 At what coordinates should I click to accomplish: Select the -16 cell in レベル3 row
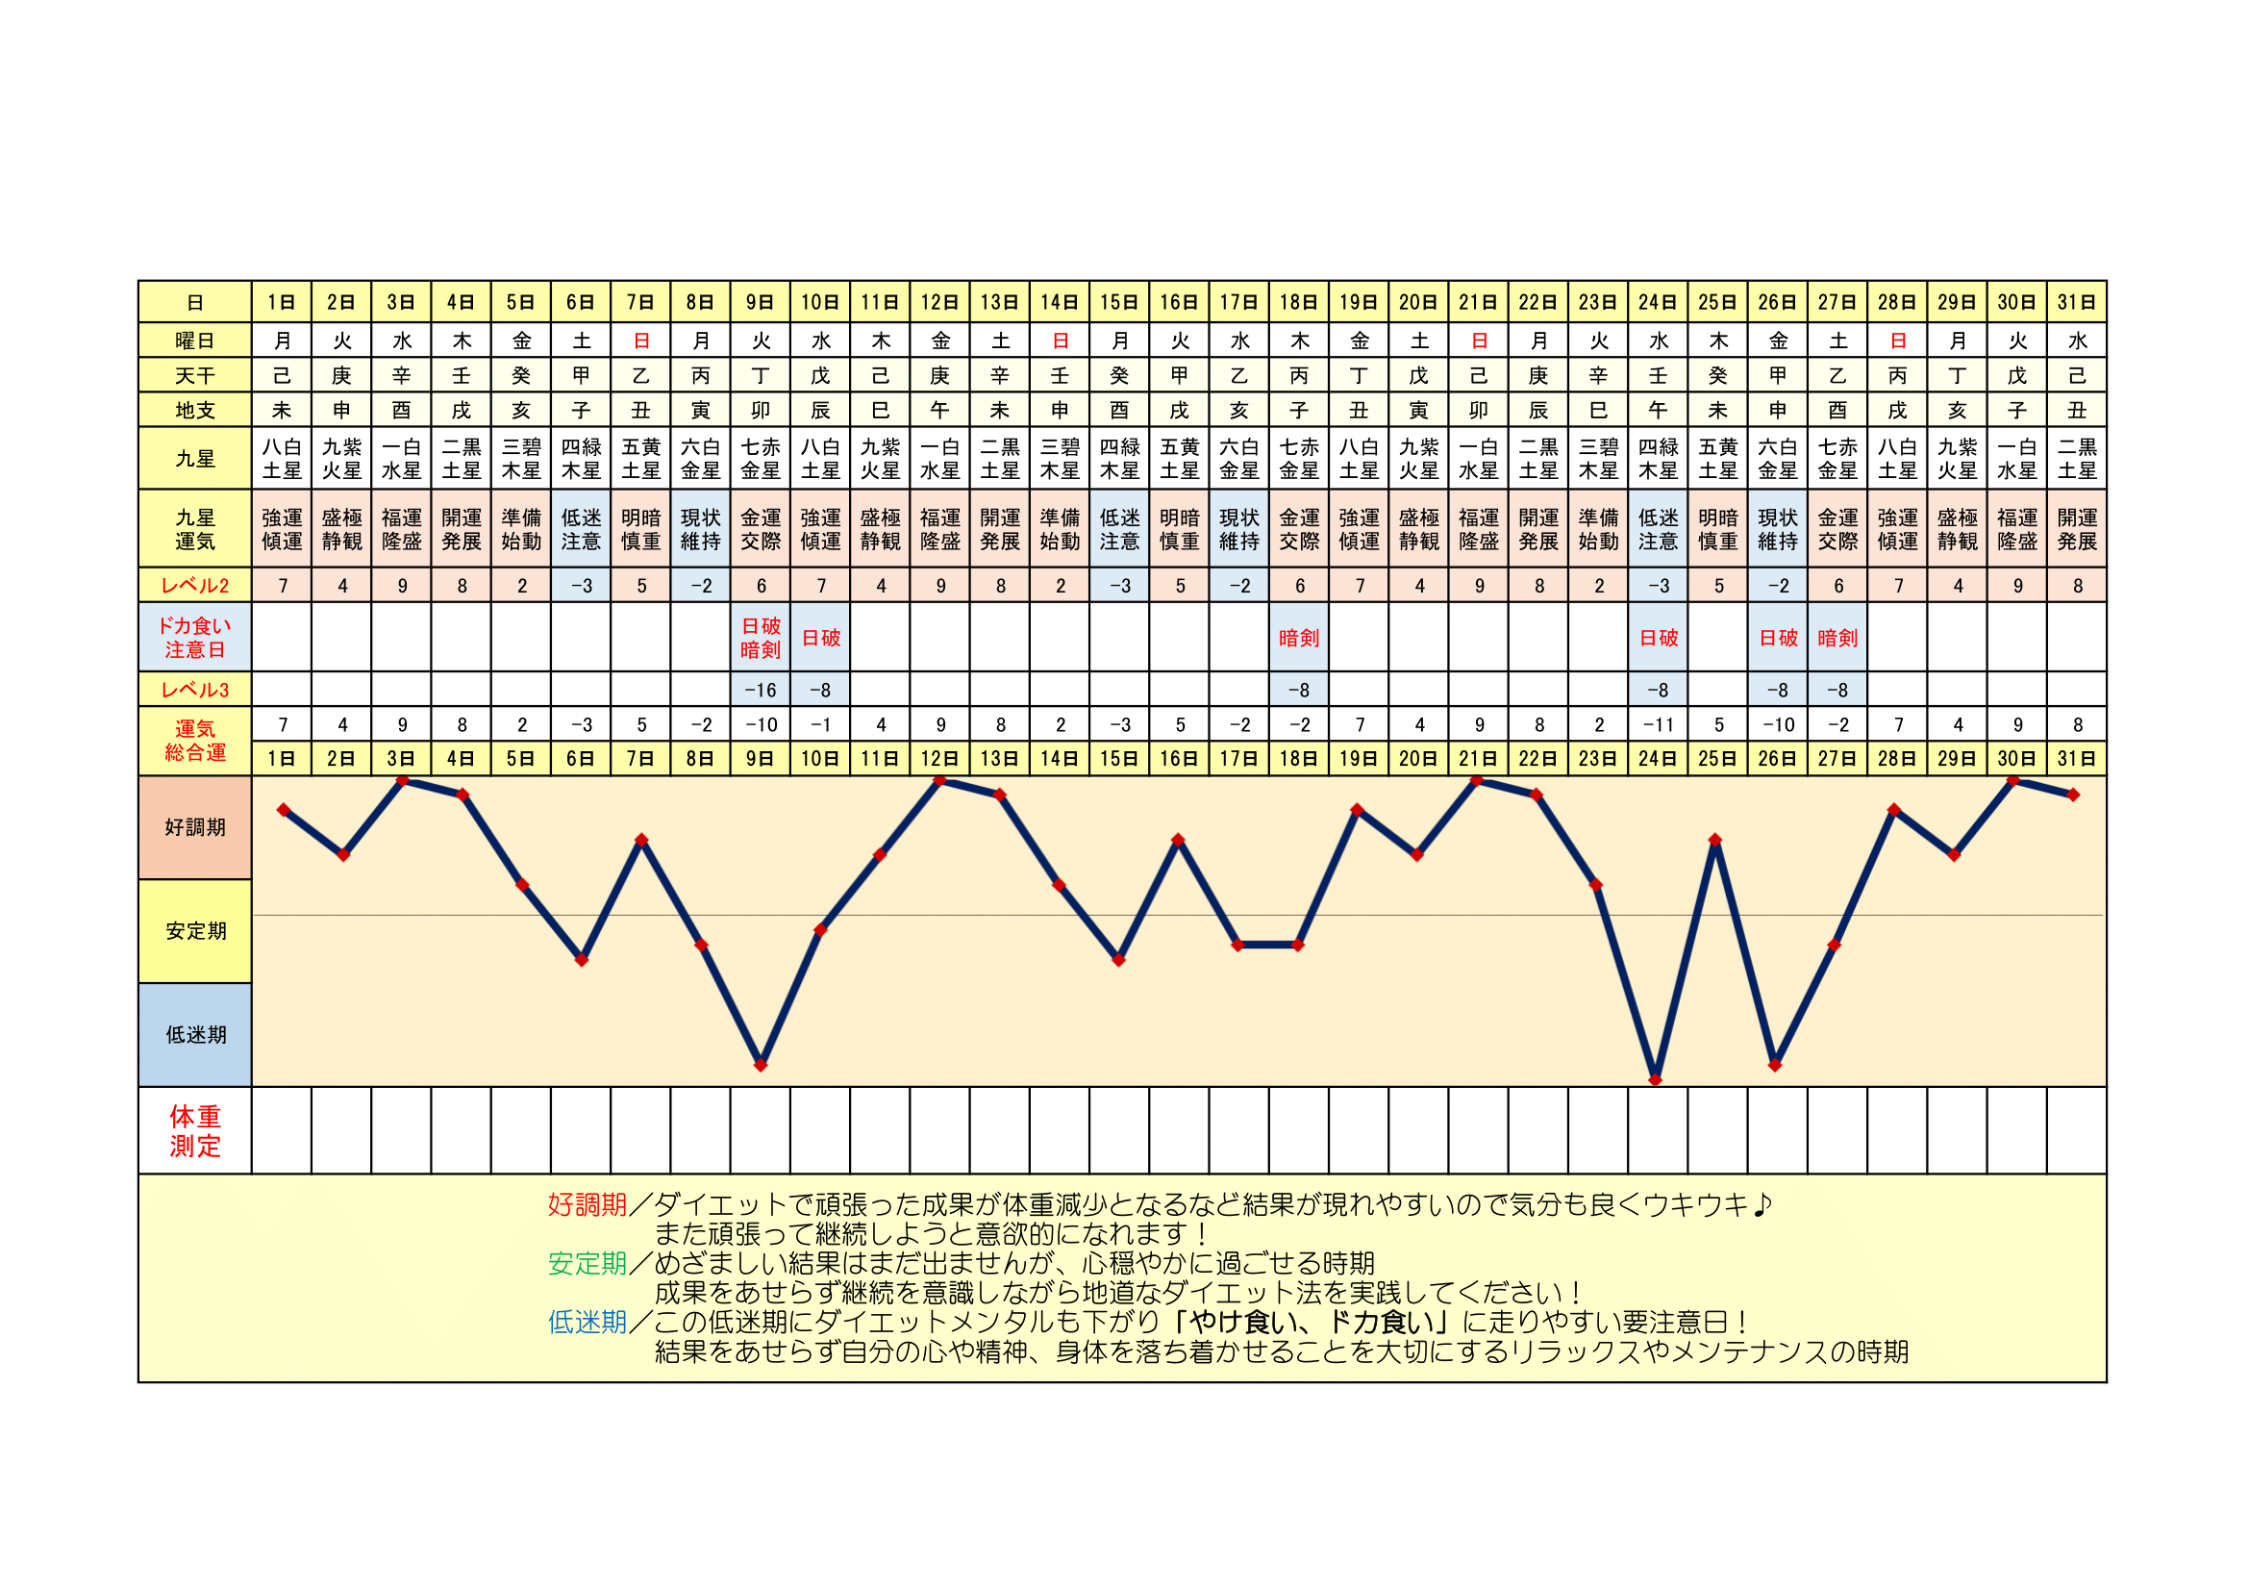761,690
